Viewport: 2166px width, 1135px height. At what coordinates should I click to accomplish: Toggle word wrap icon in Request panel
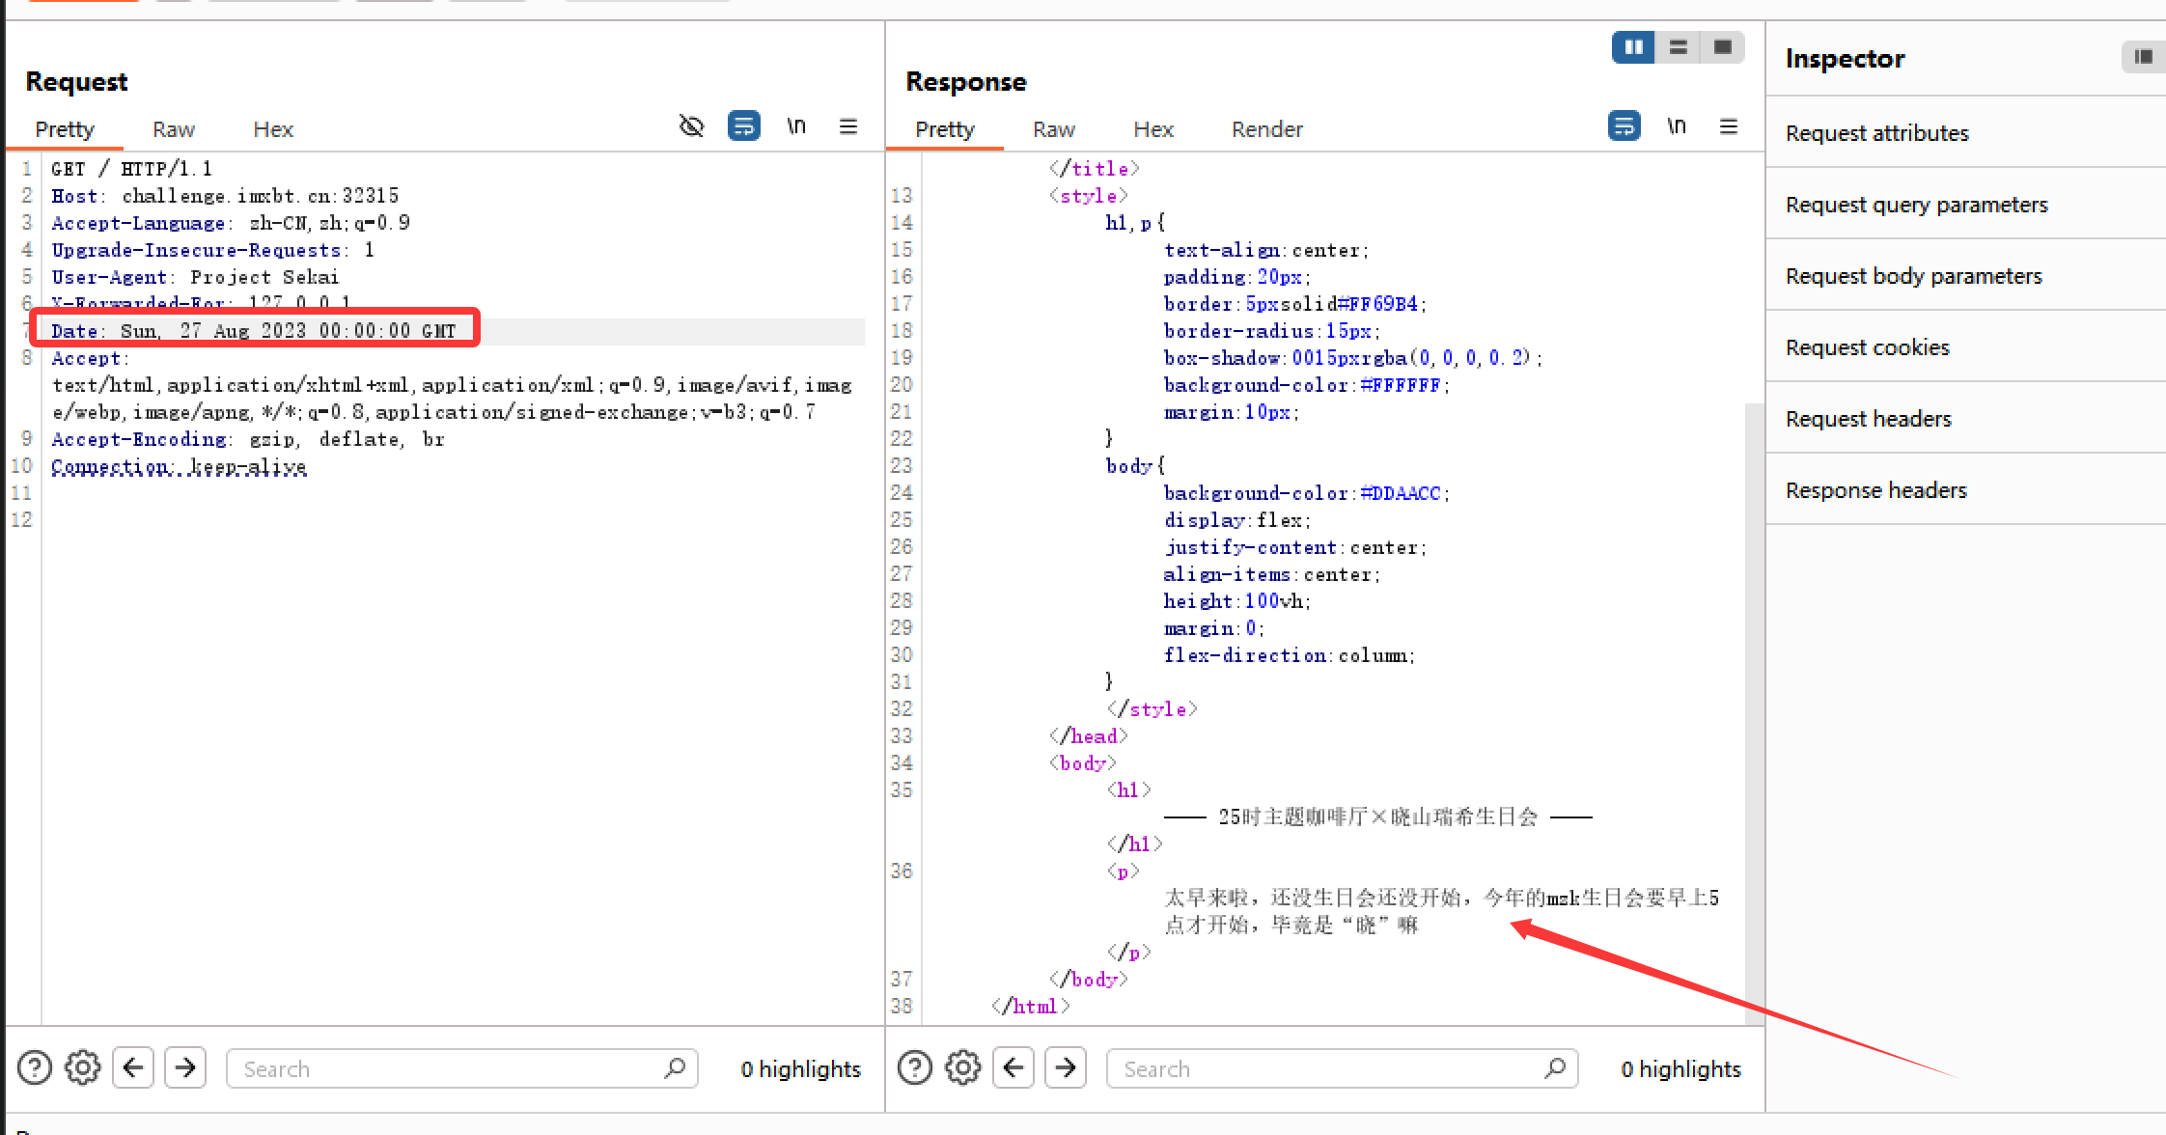[x=743, y=126]
